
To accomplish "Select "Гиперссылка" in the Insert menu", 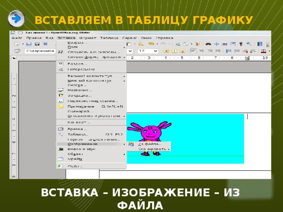I will pos(91,69).
